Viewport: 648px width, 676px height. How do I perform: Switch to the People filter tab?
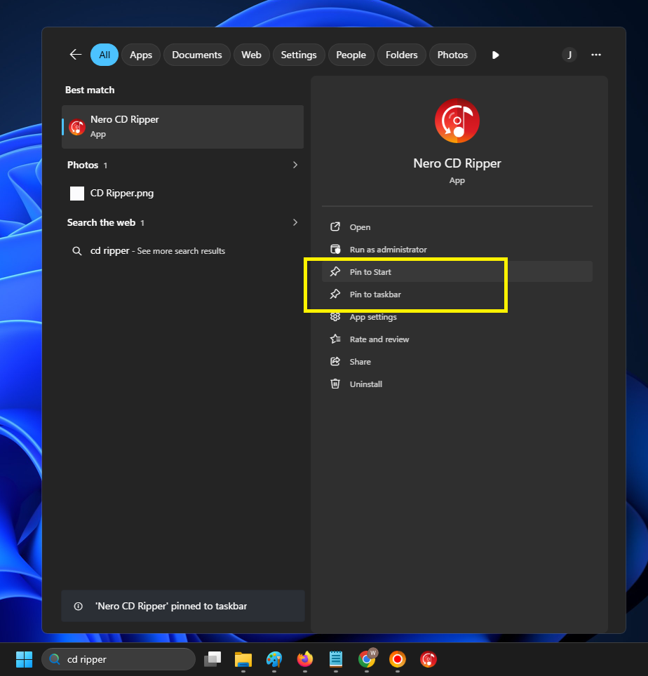pos(351,55)
